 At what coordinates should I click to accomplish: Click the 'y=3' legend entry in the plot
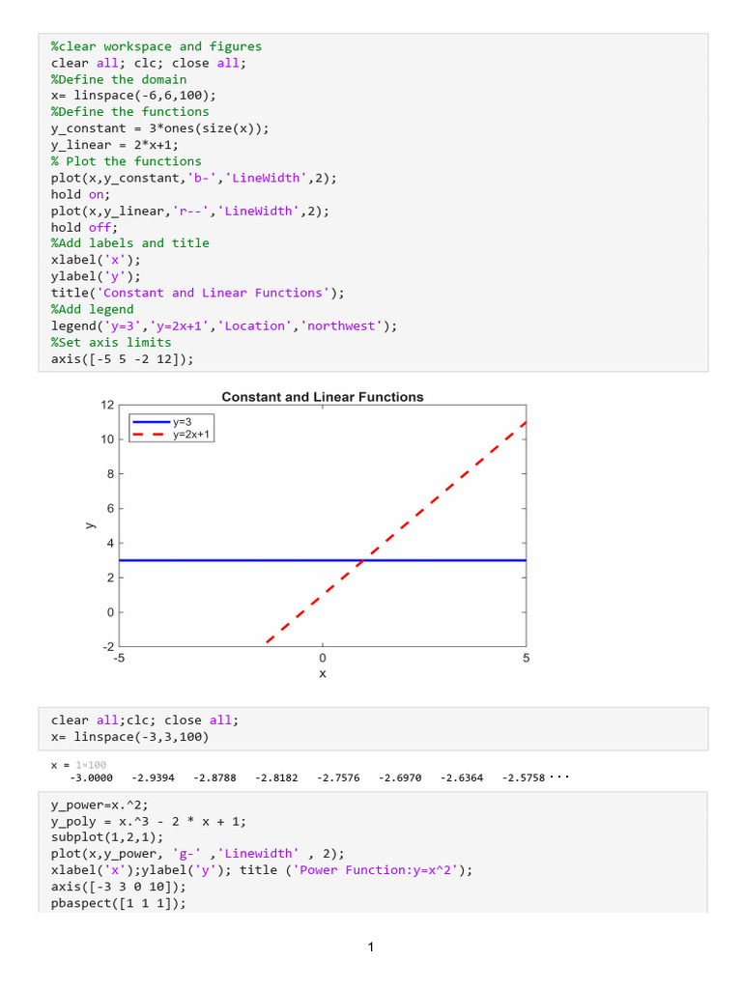[x=183, y=422]
